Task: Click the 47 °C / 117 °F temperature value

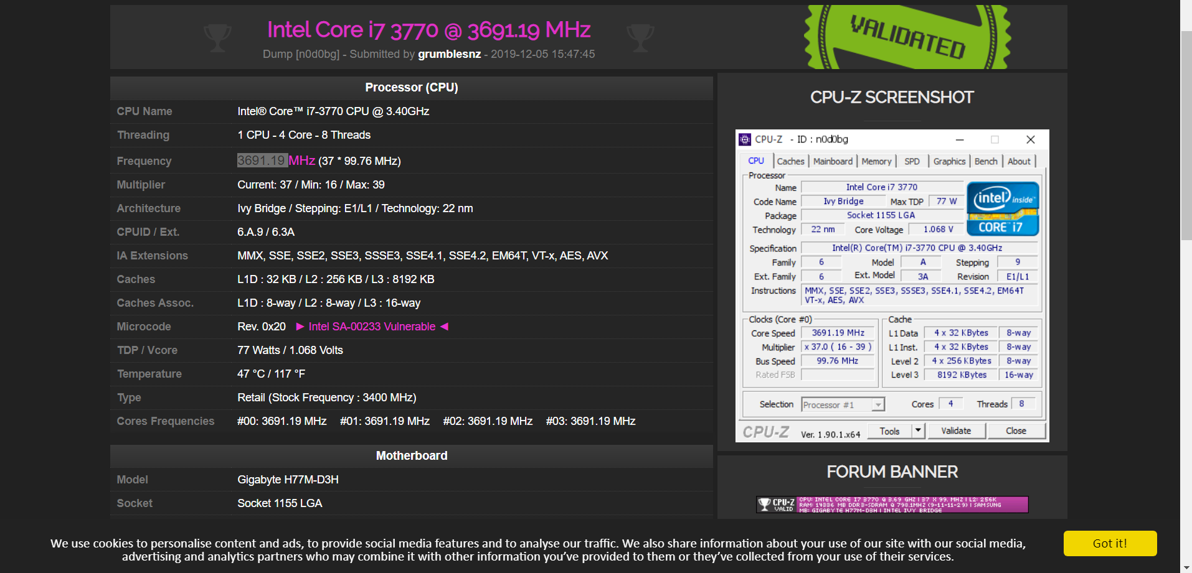Action: click(271, 374)
